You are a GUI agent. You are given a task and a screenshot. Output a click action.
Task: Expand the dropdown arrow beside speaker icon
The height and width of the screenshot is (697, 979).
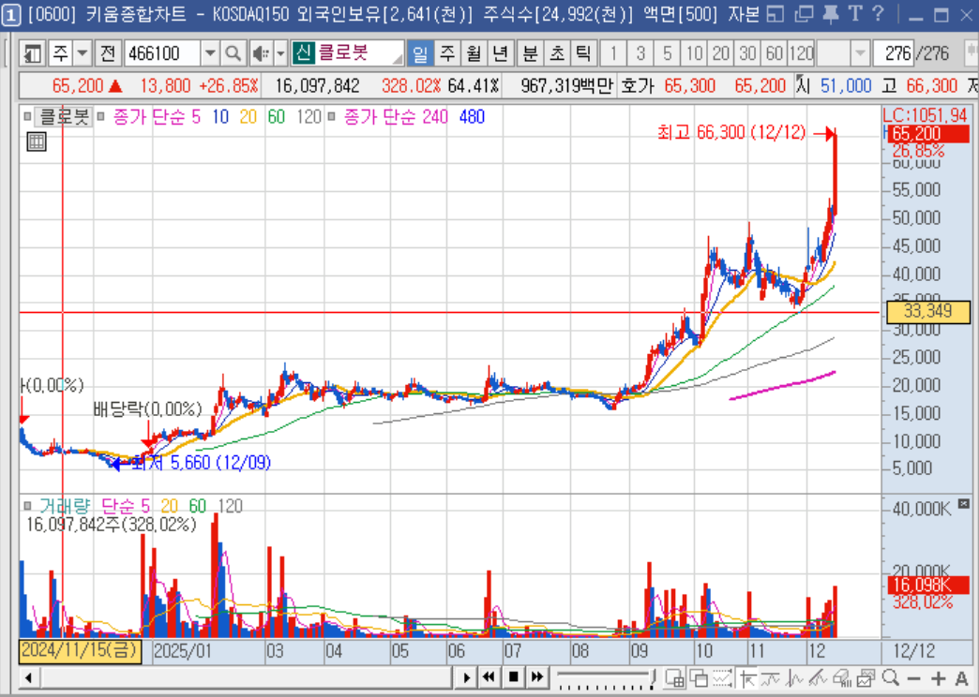[x=280, y=54]
